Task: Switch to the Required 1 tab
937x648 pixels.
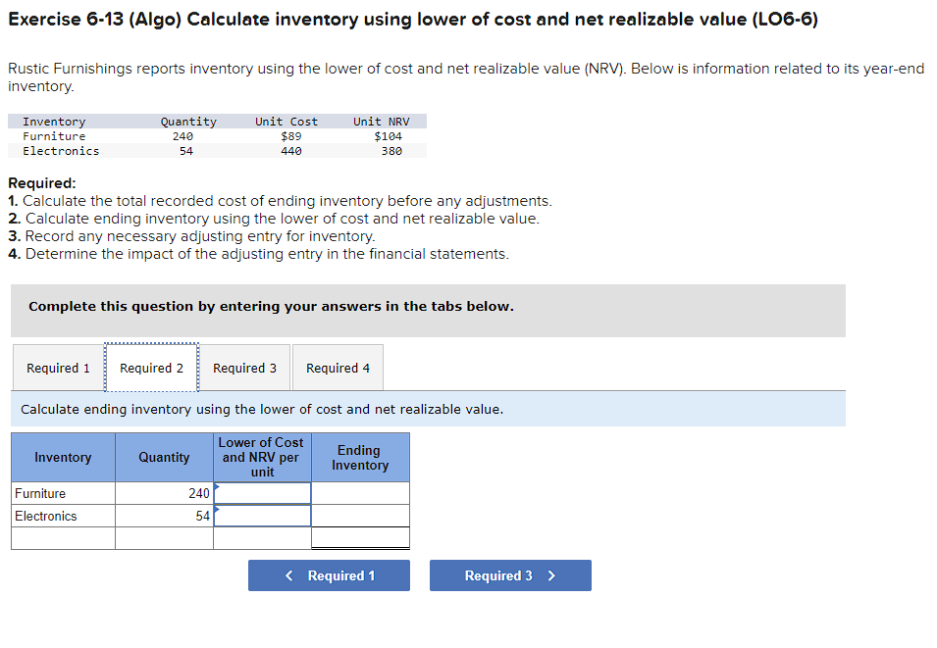Action: pos(57,367)
